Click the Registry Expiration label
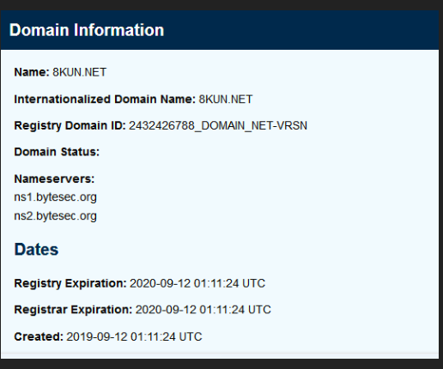Image resolution: width=443 pixels, height=369 pixels. coord(70,283)
